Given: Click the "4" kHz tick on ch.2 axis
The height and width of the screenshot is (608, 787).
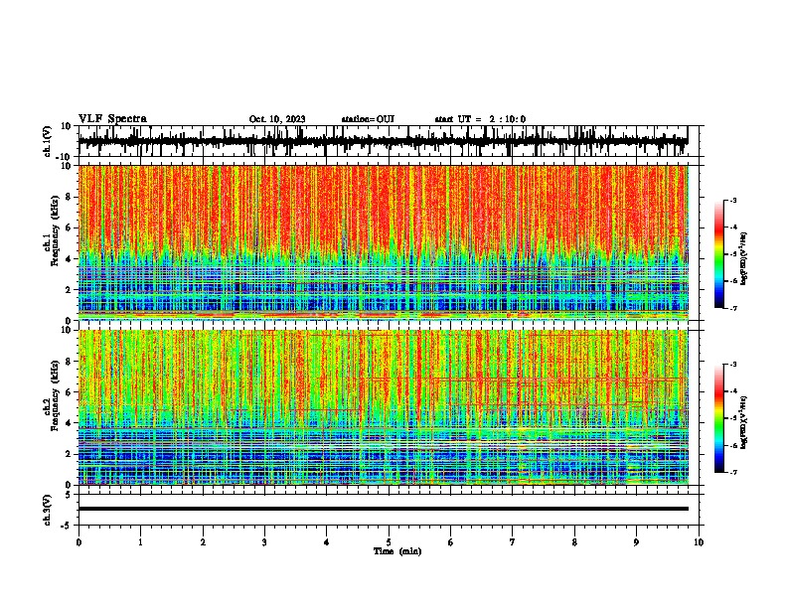Looking at the screenshot, I should pos(69,423).
